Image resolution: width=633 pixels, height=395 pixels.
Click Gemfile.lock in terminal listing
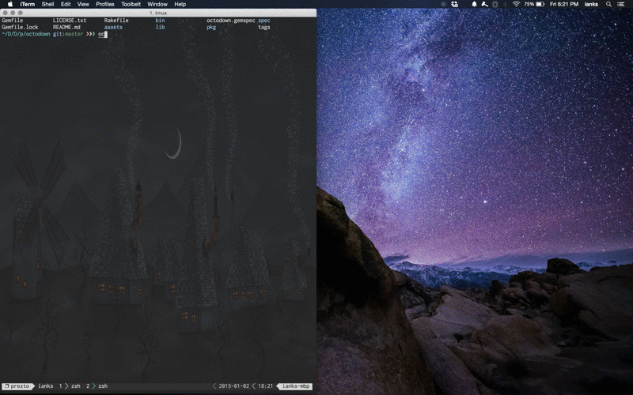click(20, 27)
